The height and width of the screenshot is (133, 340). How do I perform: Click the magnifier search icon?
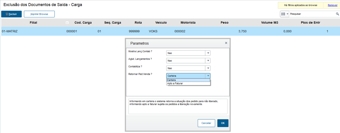[337, 14]
